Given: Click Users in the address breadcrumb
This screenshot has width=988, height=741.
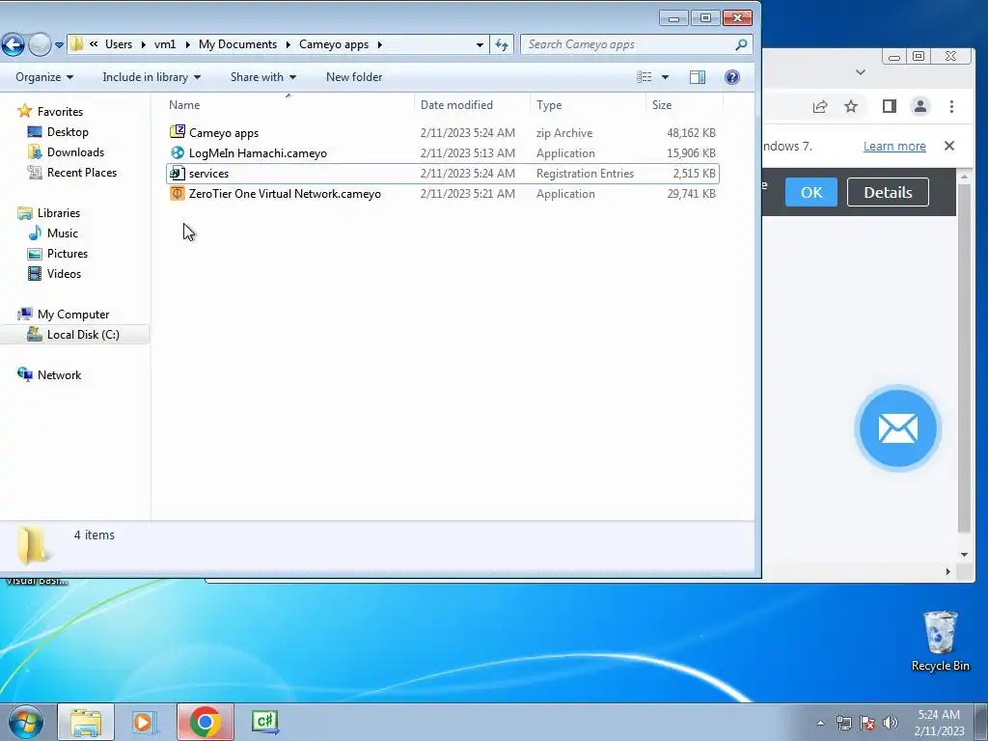Looking at the screenshot, I should coord(119,44).
